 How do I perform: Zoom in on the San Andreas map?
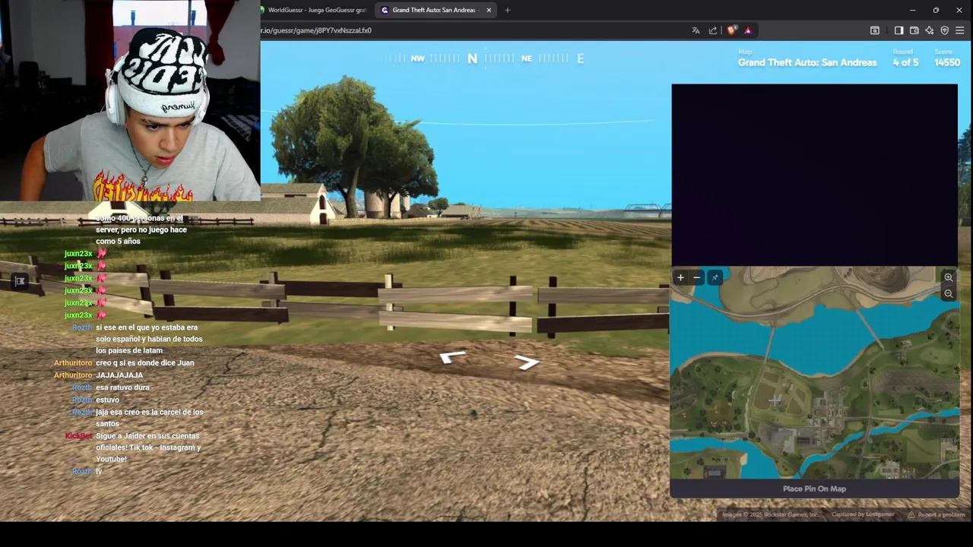coord(948,277)
